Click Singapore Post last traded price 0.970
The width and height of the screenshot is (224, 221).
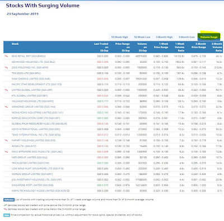pyautogui.click(x=102, y=185)
